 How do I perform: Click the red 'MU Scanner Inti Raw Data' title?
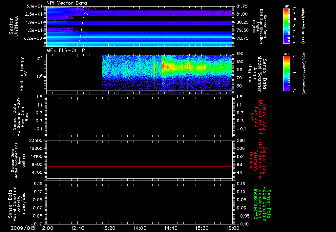point(259,117)
